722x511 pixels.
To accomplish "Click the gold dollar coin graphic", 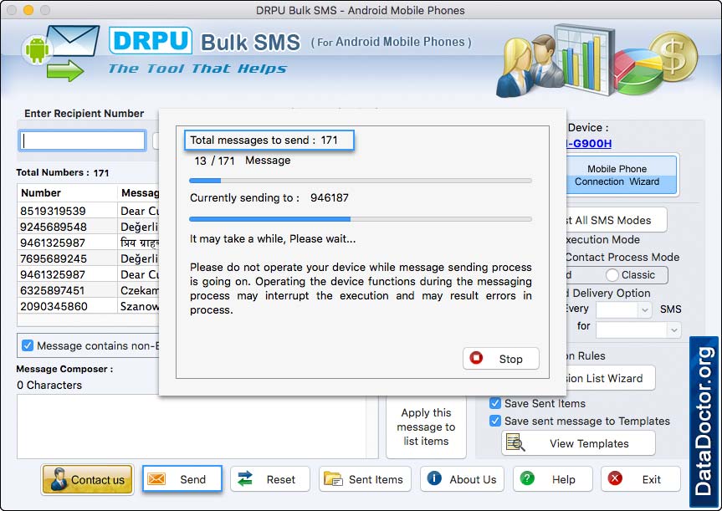I will 673,57.
